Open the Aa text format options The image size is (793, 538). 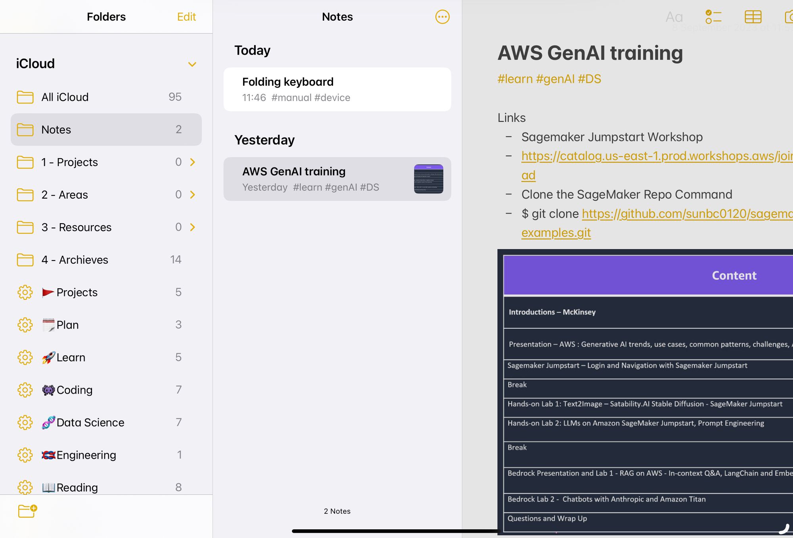tap(674, 17)
